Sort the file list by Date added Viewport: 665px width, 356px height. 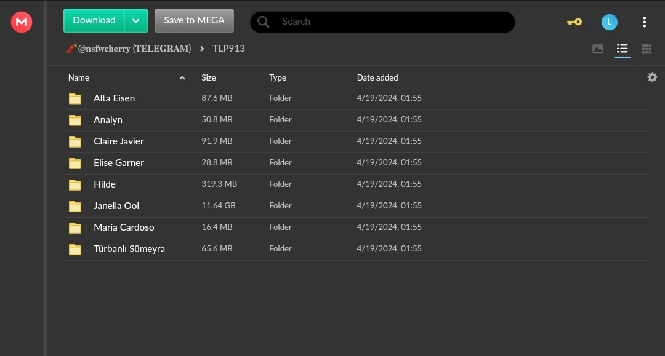[x=377, y=78]
